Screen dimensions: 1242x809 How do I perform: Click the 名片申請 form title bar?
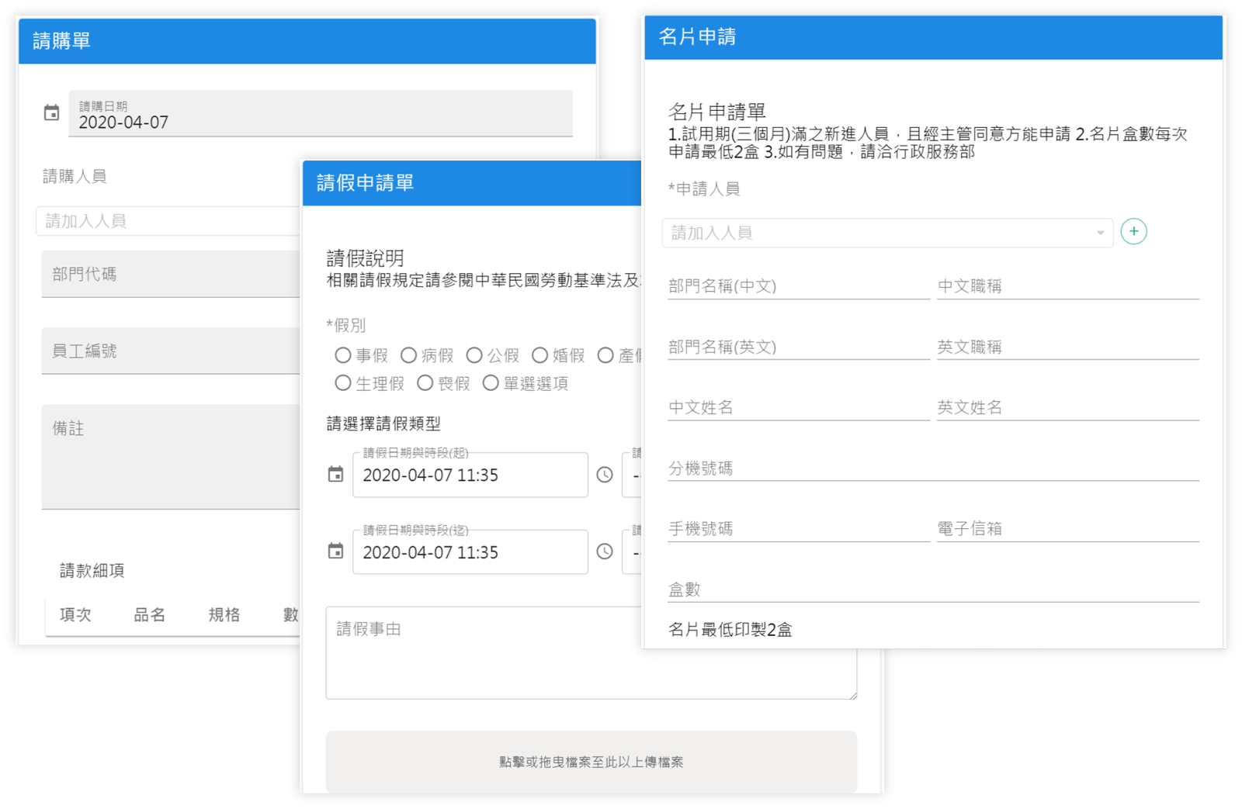point(934,37)
